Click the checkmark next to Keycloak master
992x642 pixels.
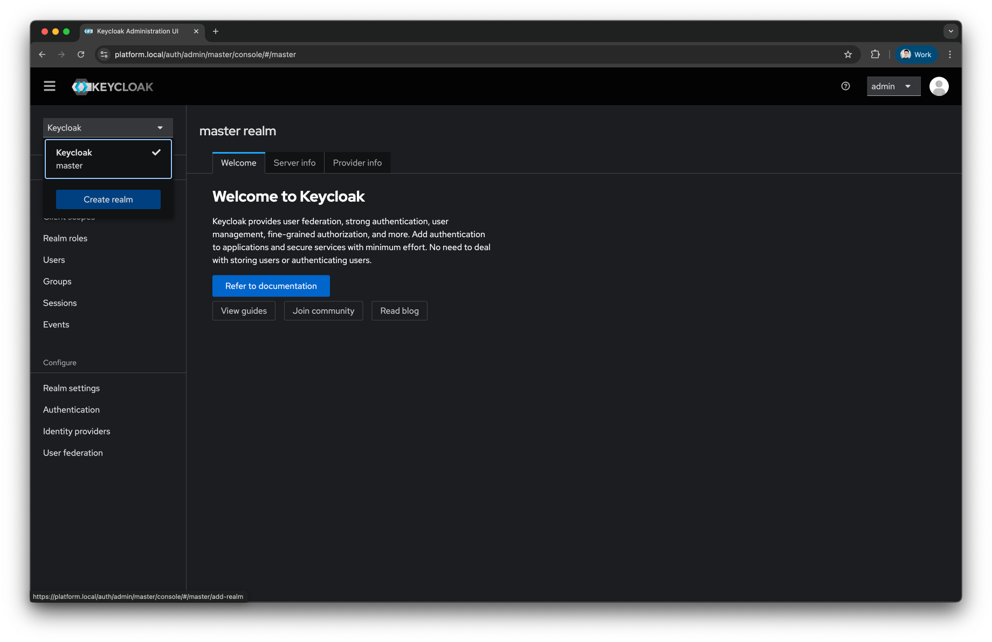pos(156,151)
